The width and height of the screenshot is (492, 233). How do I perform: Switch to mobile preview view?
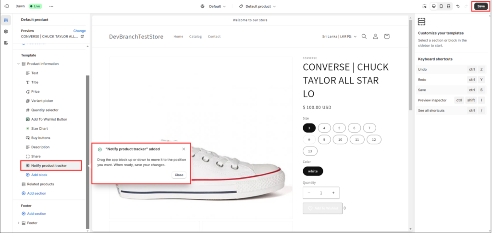(x=441, y=6)
